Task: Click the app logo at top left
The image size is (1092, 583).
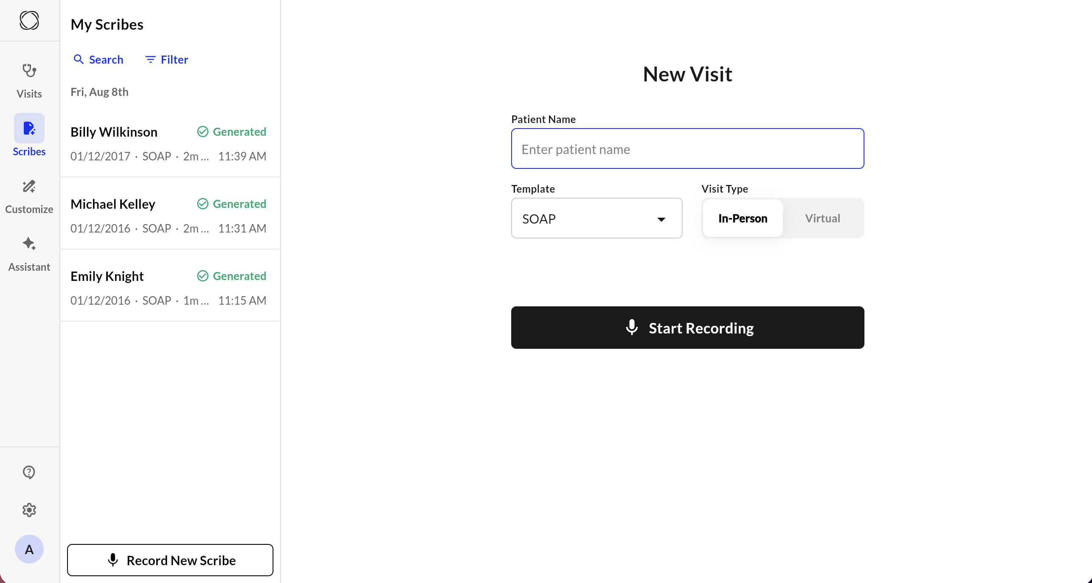Action: (x=28, y=20)
